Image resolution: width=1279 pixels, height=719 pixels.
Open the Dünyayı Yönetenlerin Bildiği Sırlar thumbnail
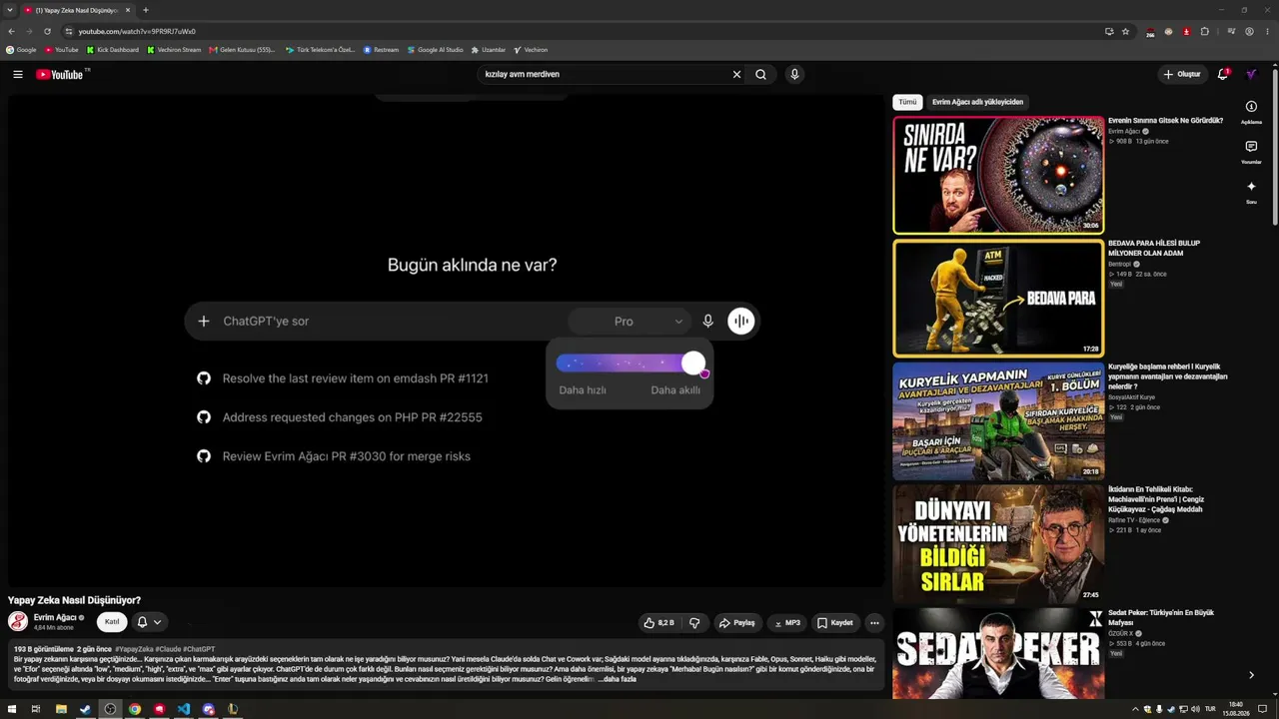click(x=998, y=543)
